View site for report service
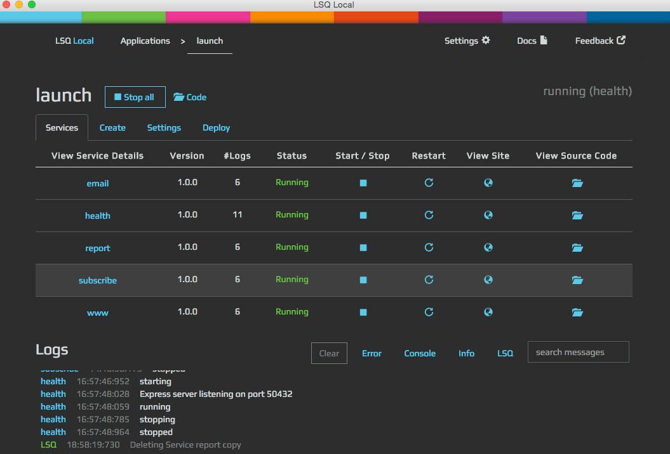The height and width of the screenshot is (454, 670). 488,247
